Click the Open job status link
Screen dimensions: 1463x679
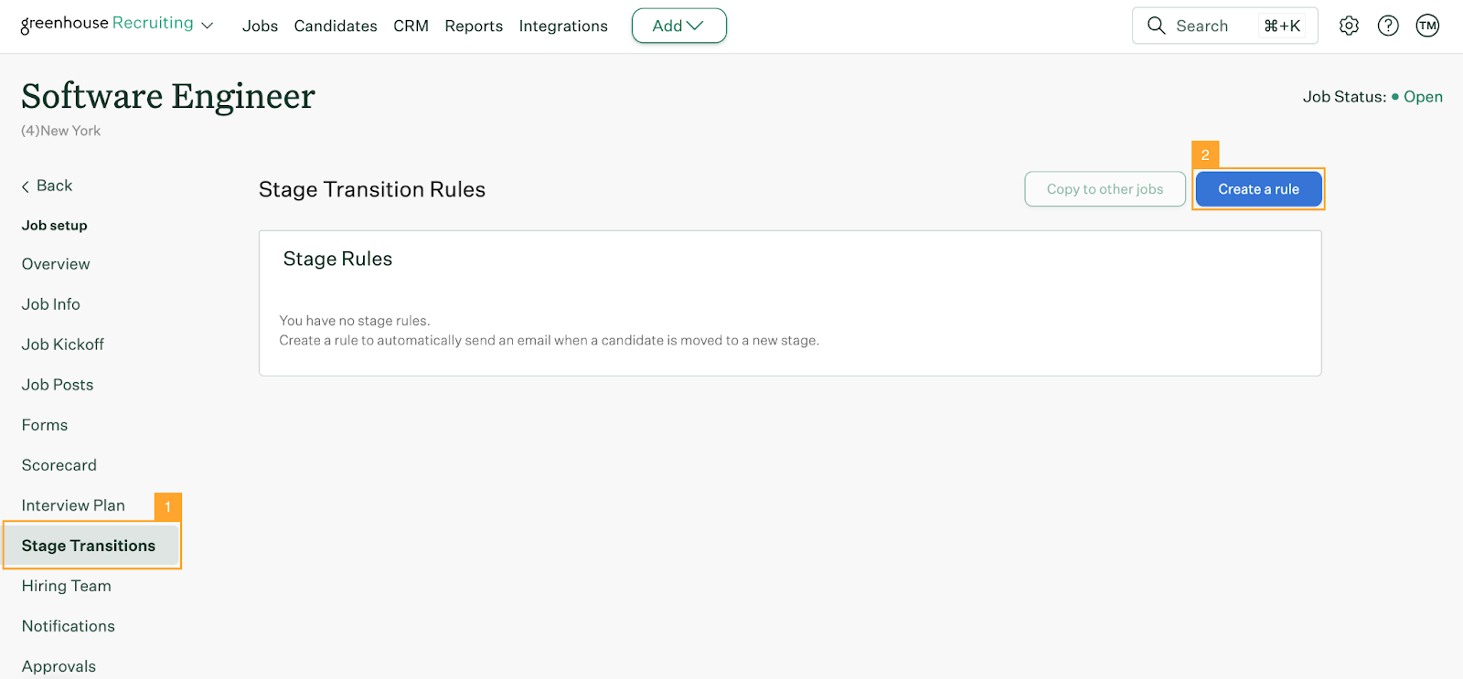[1423, 97]
